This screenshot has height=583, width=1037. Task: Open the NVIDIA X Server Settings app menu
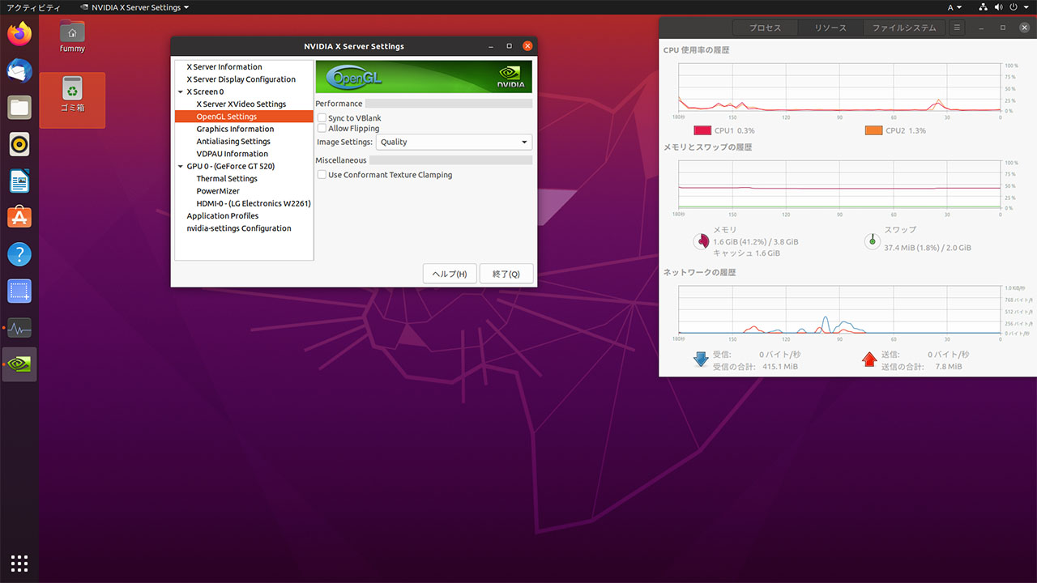[x=134, y=7]
